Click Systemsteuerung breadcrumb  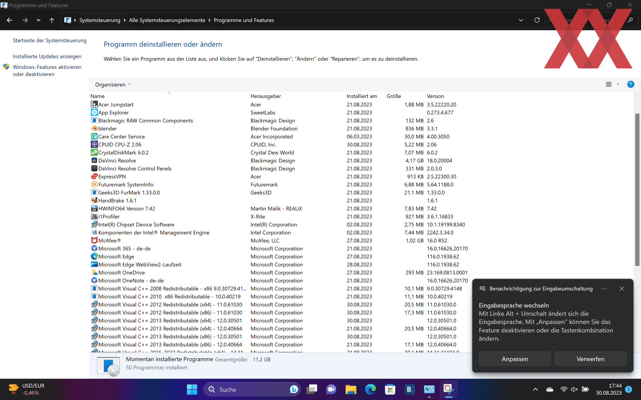pyautogui.click(x=100, y=20)
